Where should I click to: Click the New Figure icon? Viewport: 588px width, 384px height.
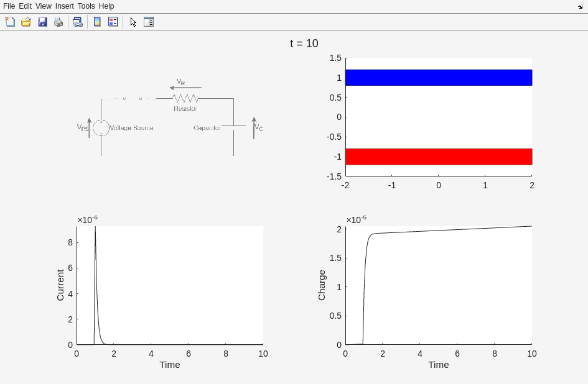(x=10, y=22)
